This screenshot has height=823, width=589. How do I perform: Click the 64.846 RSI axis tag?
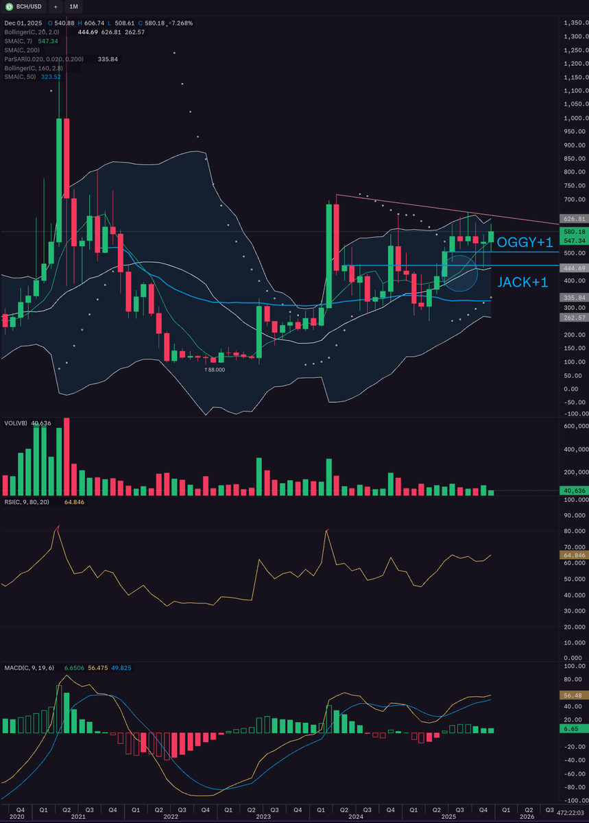pos(573,554)
